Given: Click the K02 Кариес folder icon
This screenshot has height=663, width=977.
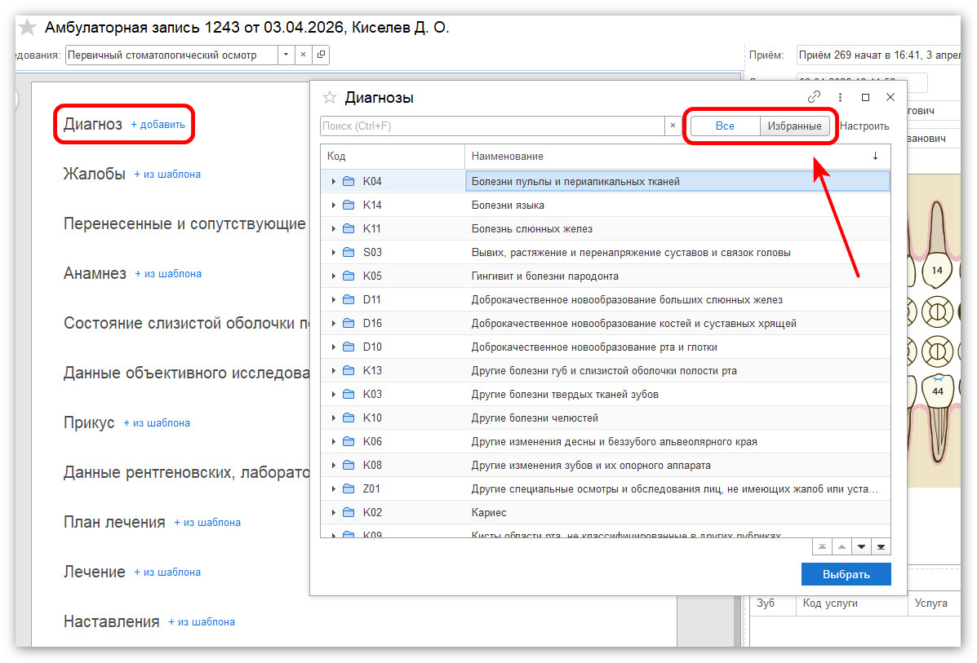Looking at the screenshot, I should (x=349, y=513).
